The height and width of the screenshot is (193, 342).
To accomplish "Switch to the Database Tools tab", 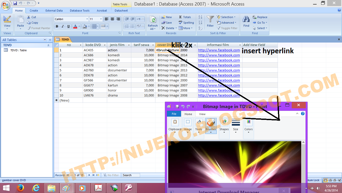I will point(80,11).
